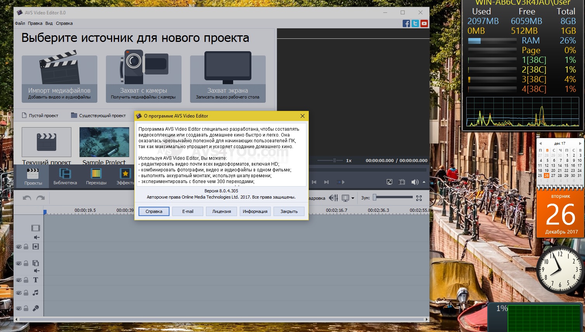This screenshot has width=585, height=332.
Task: Click the play-from-selection filmstrip icon
Action: point(340,182)
